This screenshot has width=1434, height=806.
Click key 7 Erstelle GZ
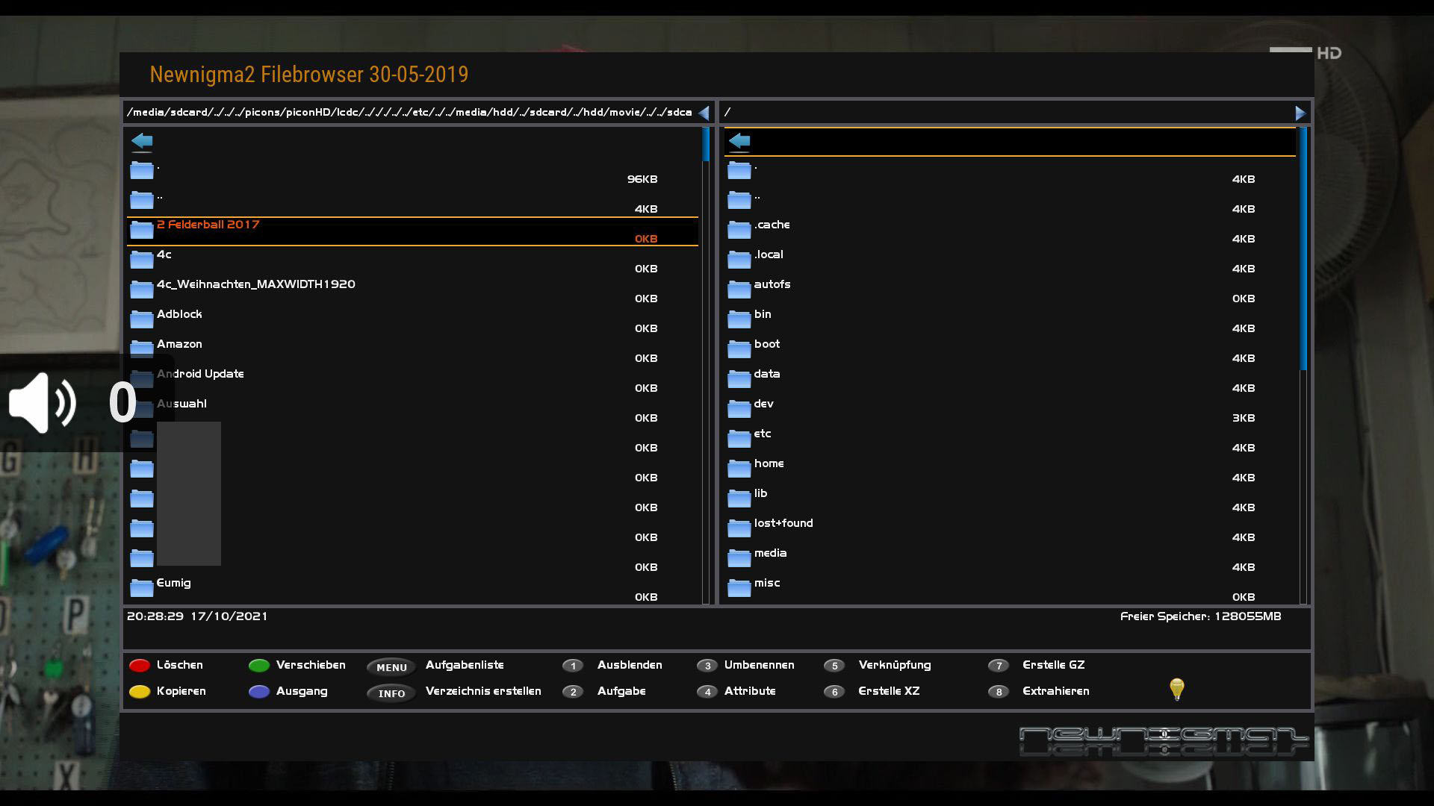pos(999,666)
